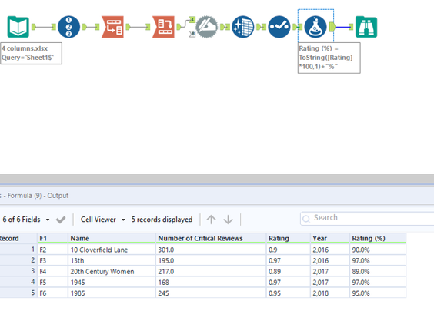Viewport: 434px width, 314px height.
Task: Click the Record column header
Action: [18, 238]
